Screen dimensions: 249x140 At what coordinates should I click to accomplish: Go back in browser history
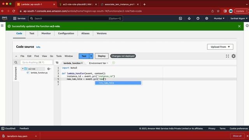3,11
